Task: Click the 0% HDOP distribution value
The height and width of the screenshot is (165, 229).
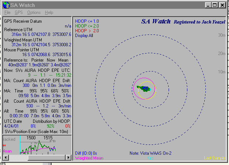Action: pos(68,126)
